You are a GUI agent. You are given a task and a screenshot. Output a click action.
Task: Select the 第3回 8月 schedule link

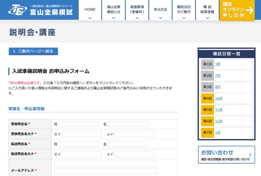[x=218, y=87]
